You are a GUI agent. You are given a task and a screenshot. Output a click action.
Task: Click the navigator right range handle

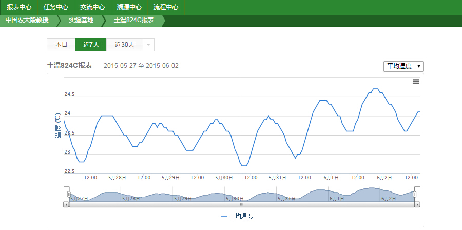tap(415, 194)
